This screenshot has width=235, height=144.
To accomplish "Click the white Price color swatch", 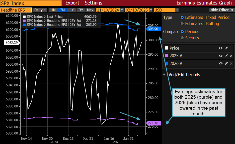I will (x=166, y=48).
